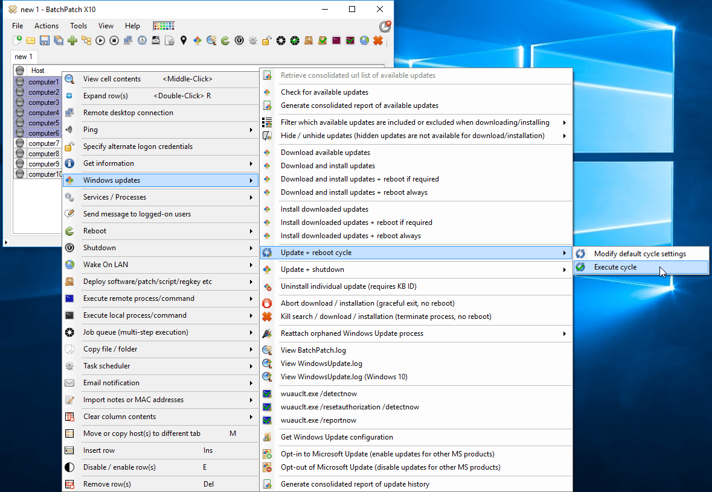Click the cycle icon beside Modify default cycle settings
Image resolution: width=712 pixels, height=492 pixels.
580,254
